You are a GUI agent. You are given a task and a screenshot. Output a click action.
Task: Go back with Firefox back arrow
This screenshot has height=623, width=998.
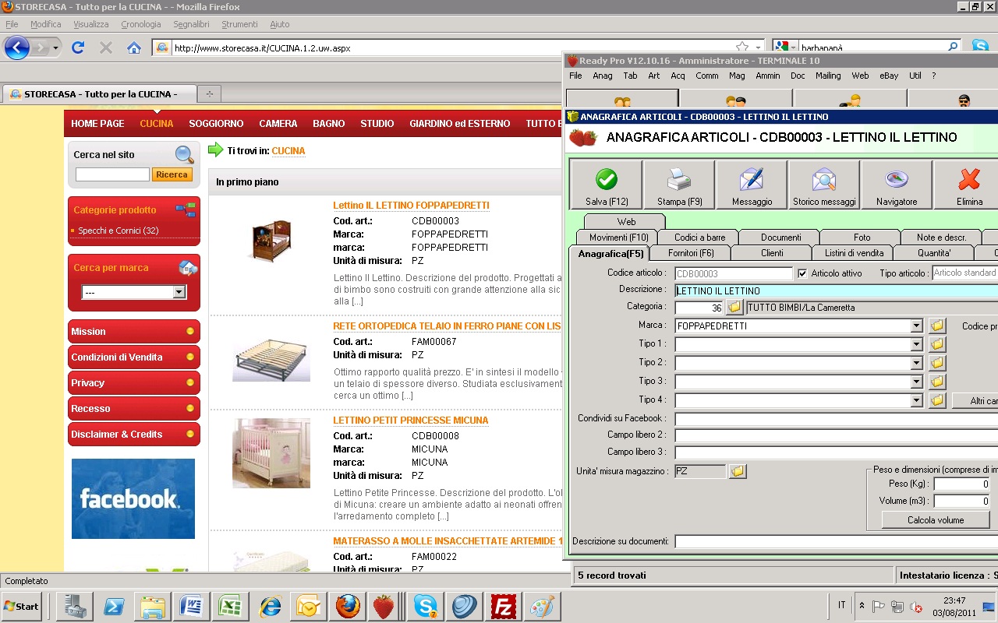click(17, 48)
